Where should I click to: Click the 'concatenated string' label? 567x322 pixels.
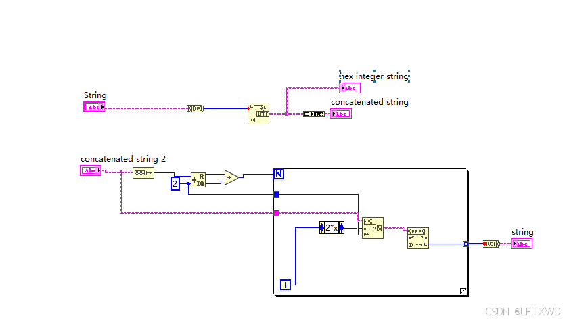point(369,102)
